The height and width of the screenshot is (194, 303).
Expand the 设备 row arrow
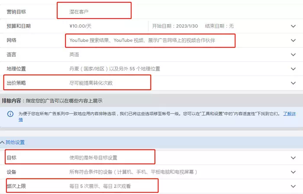click(x=293, y=172)
